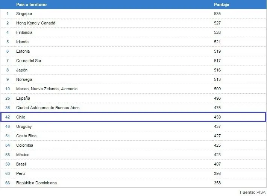The image size is (267, 196).
Task: Click Estonia's score 519
Action: click(217, 51)
